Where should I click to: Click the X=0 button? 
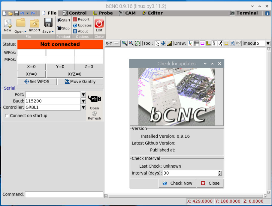pyautogui.click(x=32, y=67)
